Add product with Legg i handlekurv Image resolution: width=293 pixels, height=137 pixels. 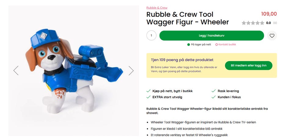[212, 35]
